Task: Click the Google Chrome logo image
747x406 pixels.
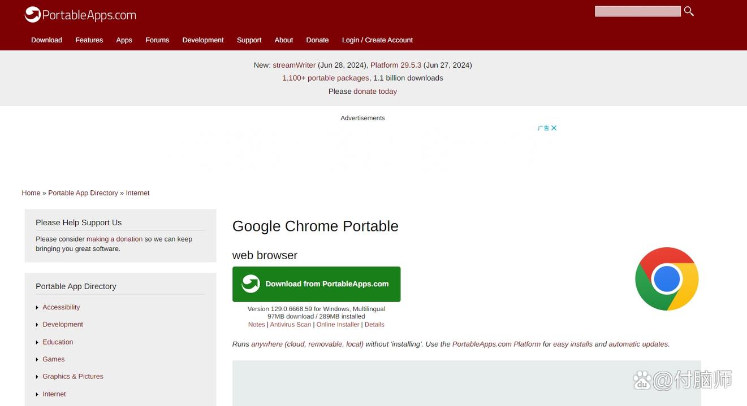Action: [x=667, y=279]
